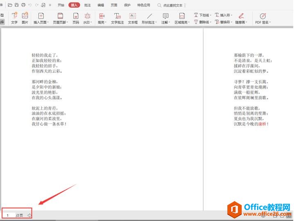
Task: Insert text with the 文字 tool
Action: [x=14, y=18]
